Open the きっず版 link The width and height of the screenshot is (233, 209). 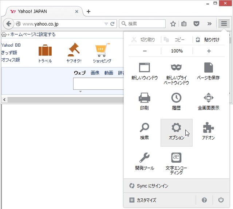[x=9, y=53]
